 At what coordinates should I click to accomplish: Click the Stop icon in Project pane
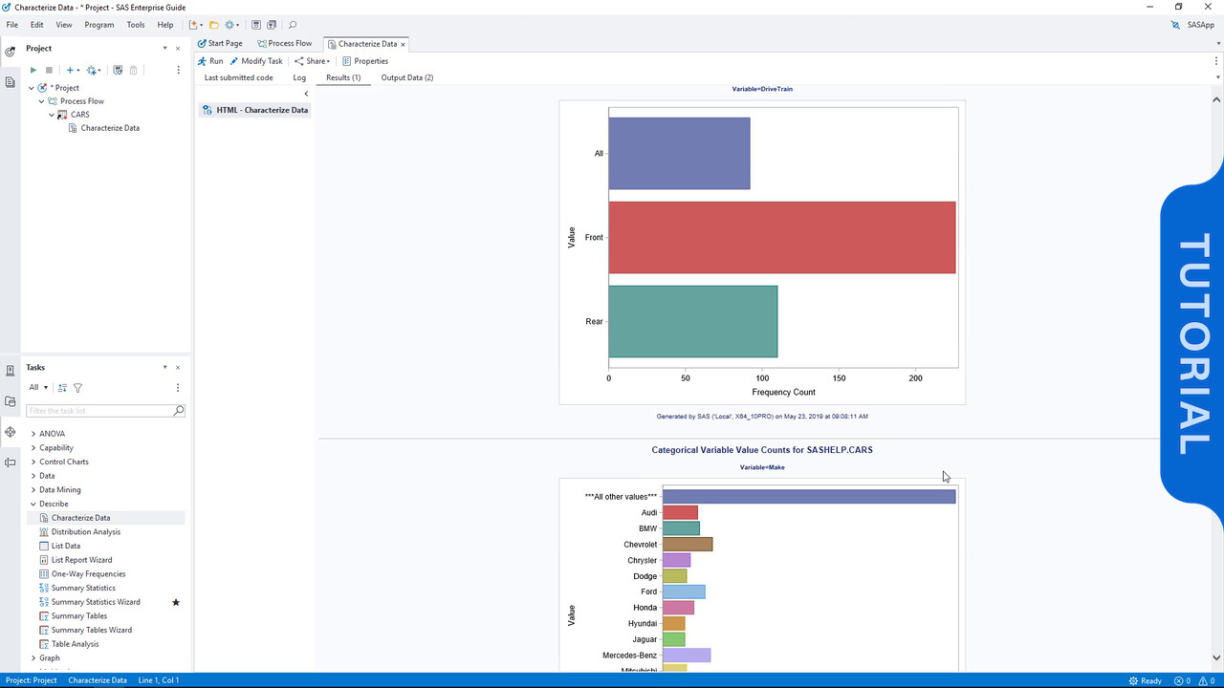pos(49,70)
